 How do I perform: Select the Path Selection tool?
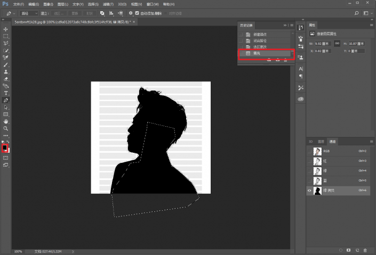[5, 108]
